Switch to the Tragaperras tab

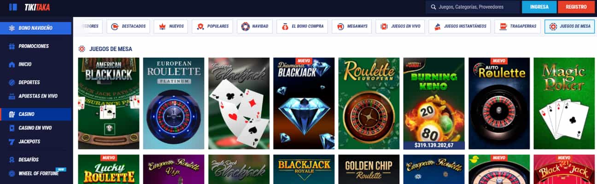click(517, 27)
